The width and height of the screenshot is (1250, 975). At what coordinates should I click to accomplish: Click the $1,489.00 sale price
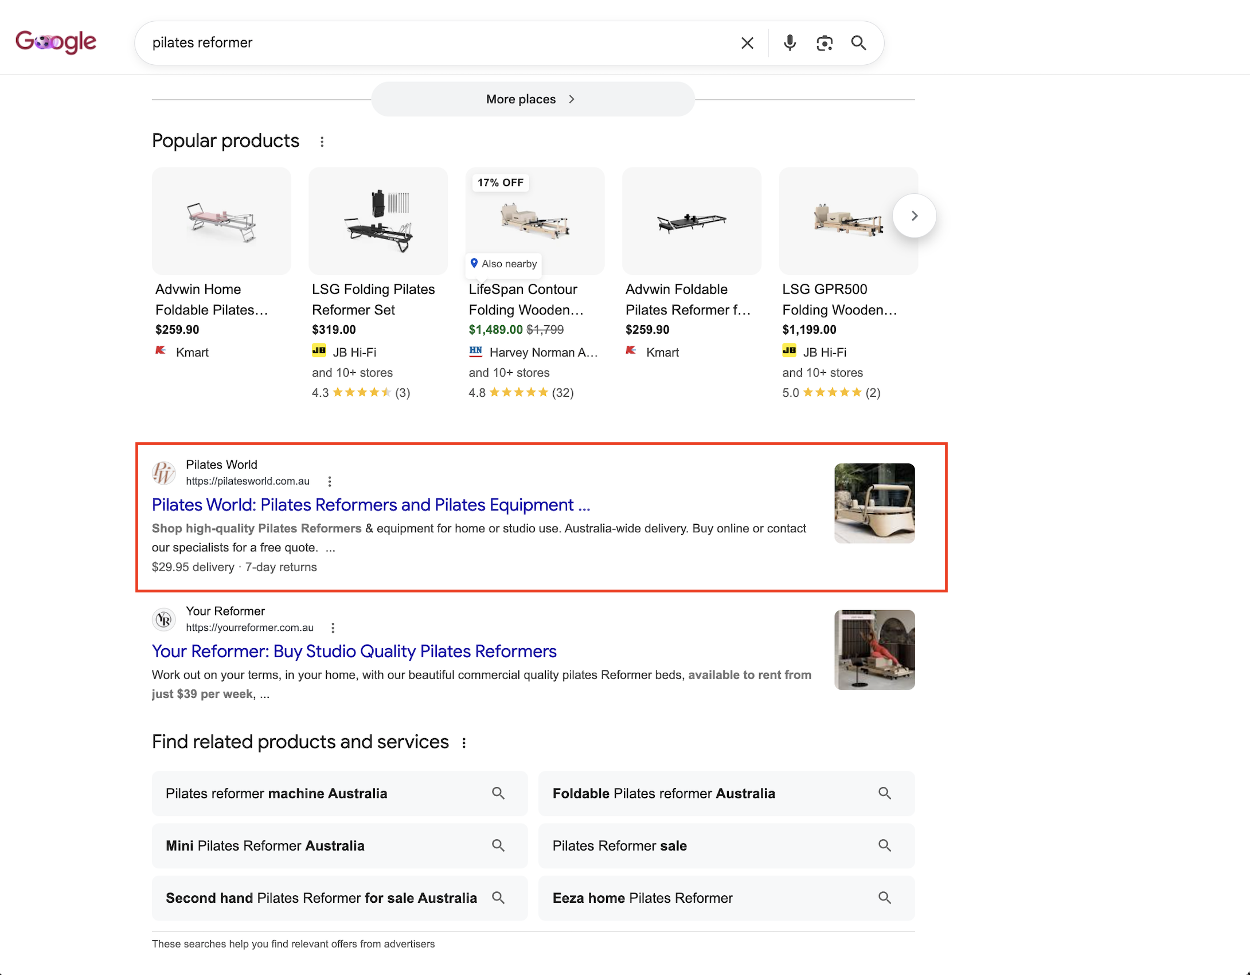tap(495, 330)
